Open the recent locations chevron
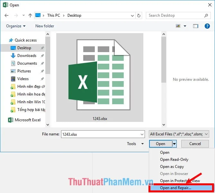The width and height of the screenshot is (215, 193). tap(23, 15)
